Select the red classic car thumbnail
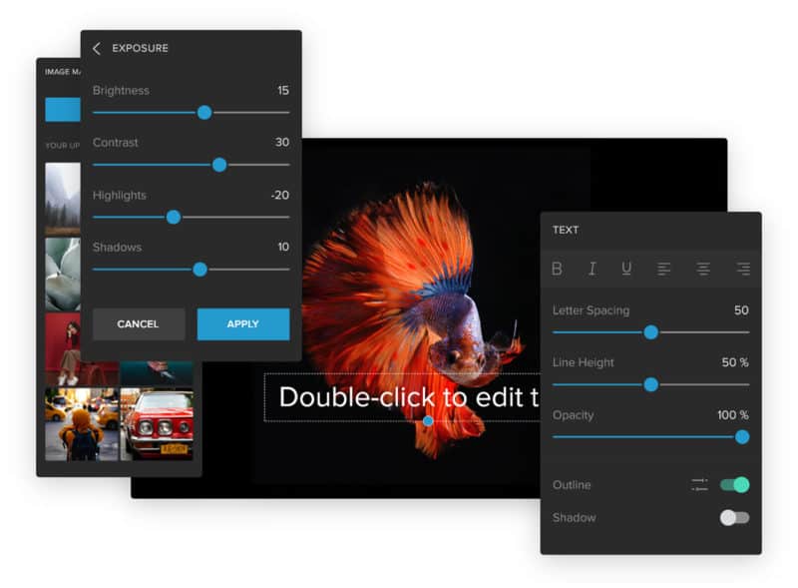The width and height of the screenshot is (798, 588). tap(157, 424)
